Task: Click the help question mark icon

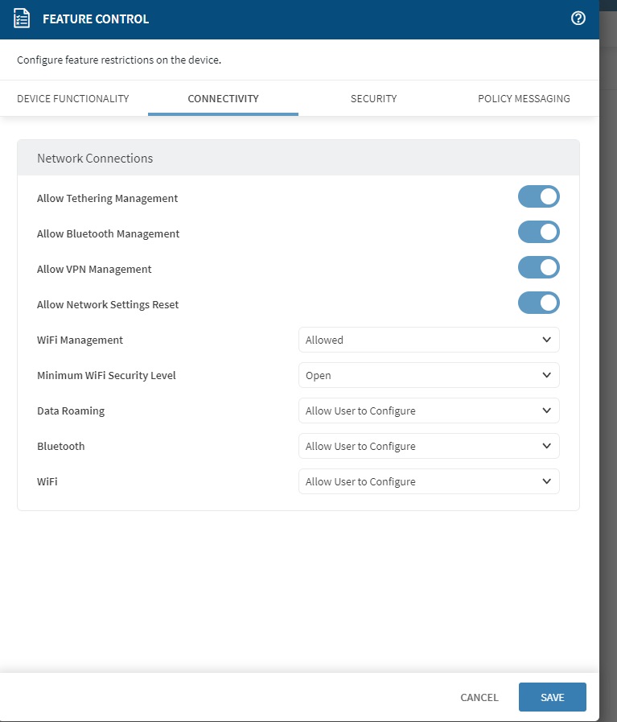Action: coord(578,19)
